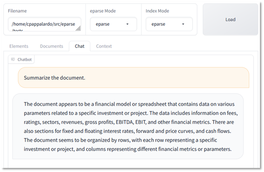The height and width of the screenshot is (172, 264).
Task: Open the eparse Mode dropdown arrow
Action: click(127, 24)
